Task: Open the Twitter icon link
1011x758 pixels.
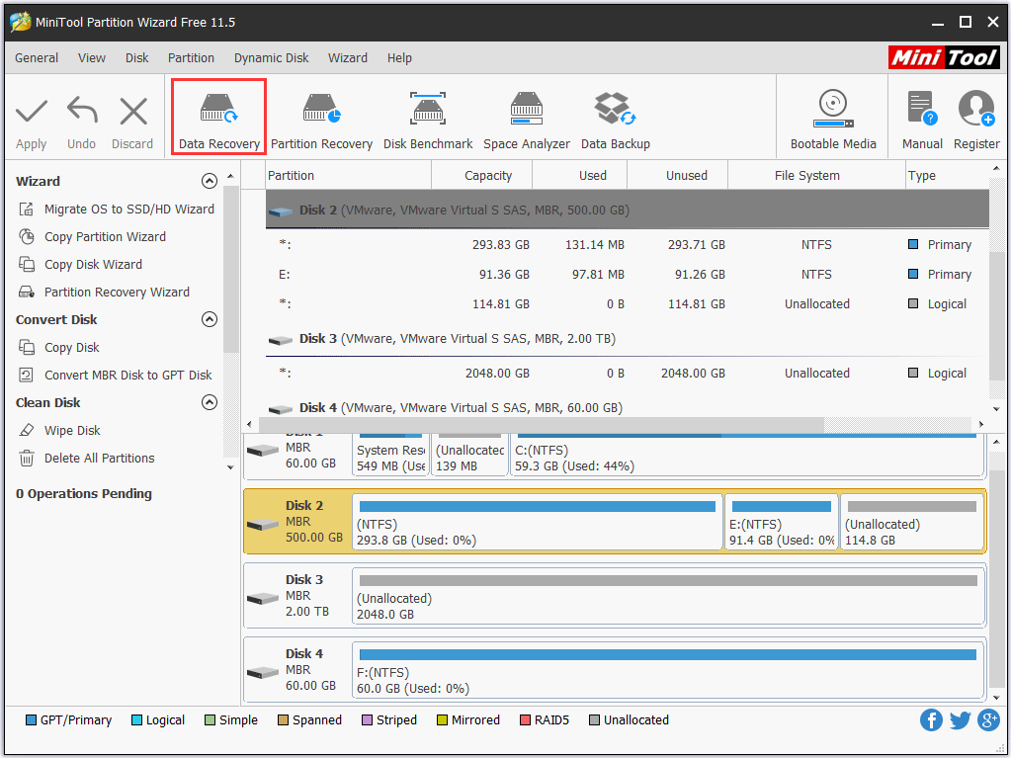Action: tap(960, 719)
